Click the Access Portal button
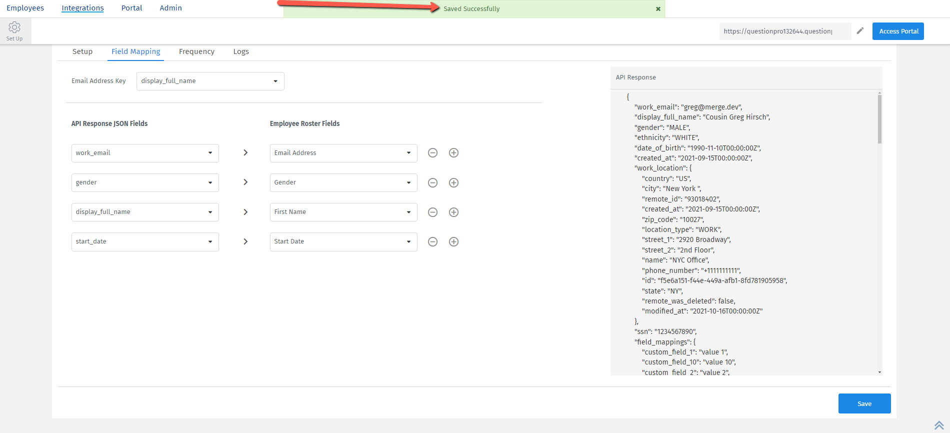Image resolution: width=950 pixels, height=433 pixels. [x=898, y=31]
